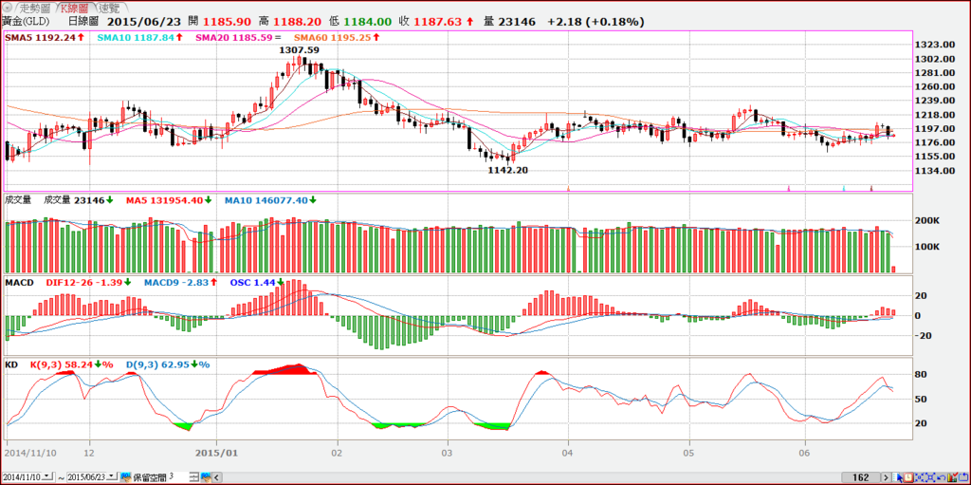Open the indicator chart settings icon with checkmark
971x485 pixels.
[x=952, y=477]
